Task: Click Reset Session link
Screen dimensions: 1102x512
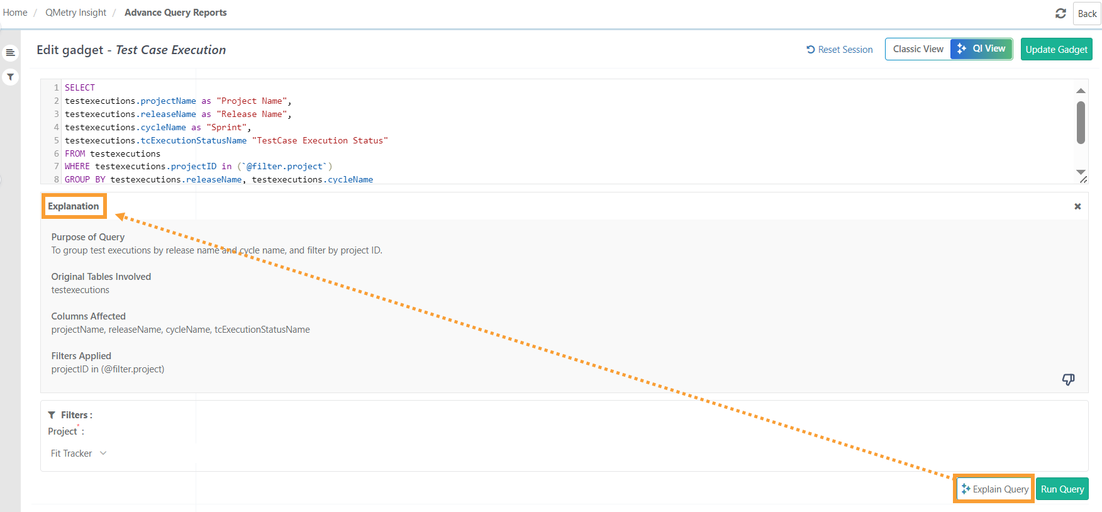Action: coord(840,50)
